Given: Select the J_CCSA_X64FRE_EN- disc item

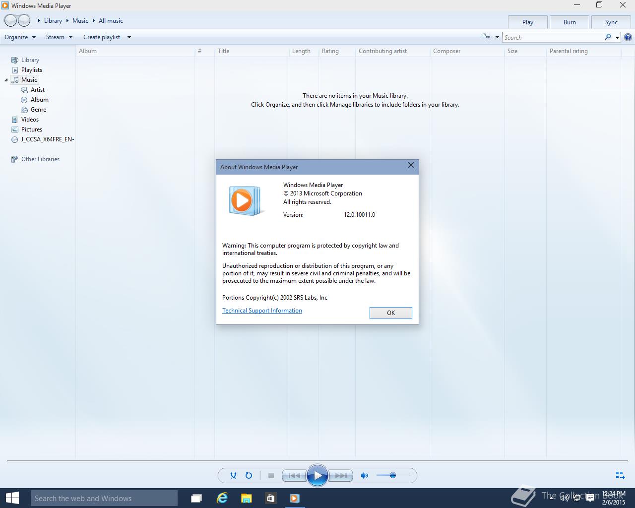Looking at the screenshot, I should coord(43,139).
